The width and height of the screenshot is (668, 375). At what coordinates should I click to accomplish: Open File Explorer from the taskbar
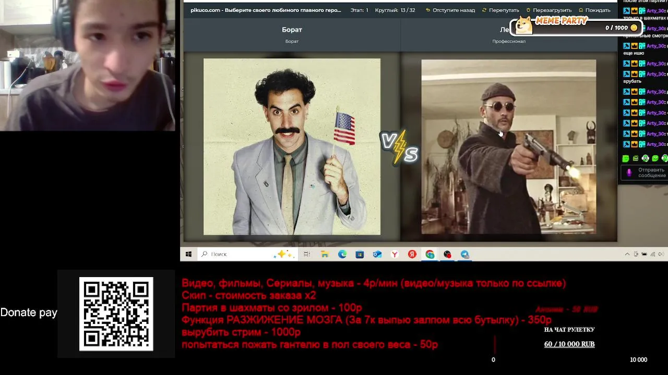325,254
